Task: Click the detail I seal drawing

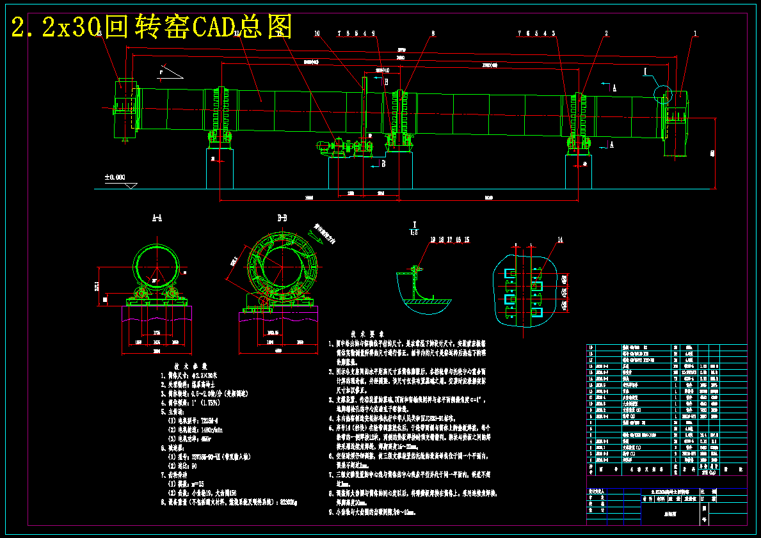Action: [x=424, y=289]
